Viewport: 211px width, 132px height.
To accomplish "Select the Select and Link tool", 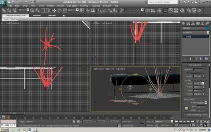I will pyautogui.click(x=4, y=10).
